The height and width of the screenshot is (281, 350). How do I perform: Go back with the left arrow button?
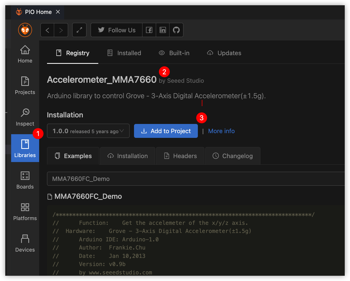click(x=47, y=30)
